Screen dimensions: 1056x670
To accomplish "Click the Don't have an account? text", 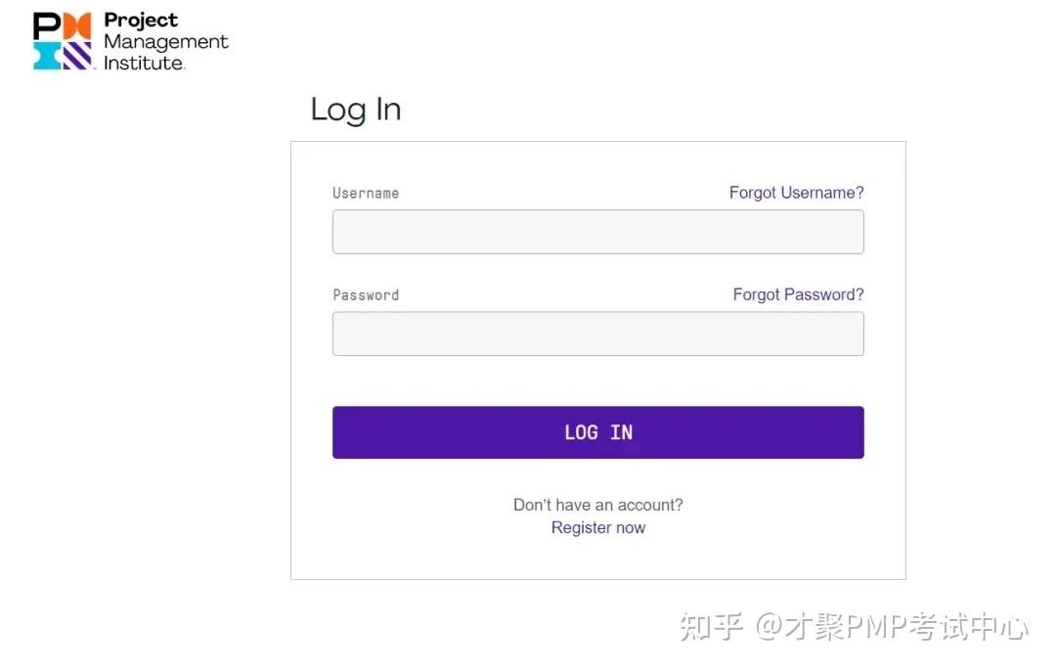I will coord(597,505).
